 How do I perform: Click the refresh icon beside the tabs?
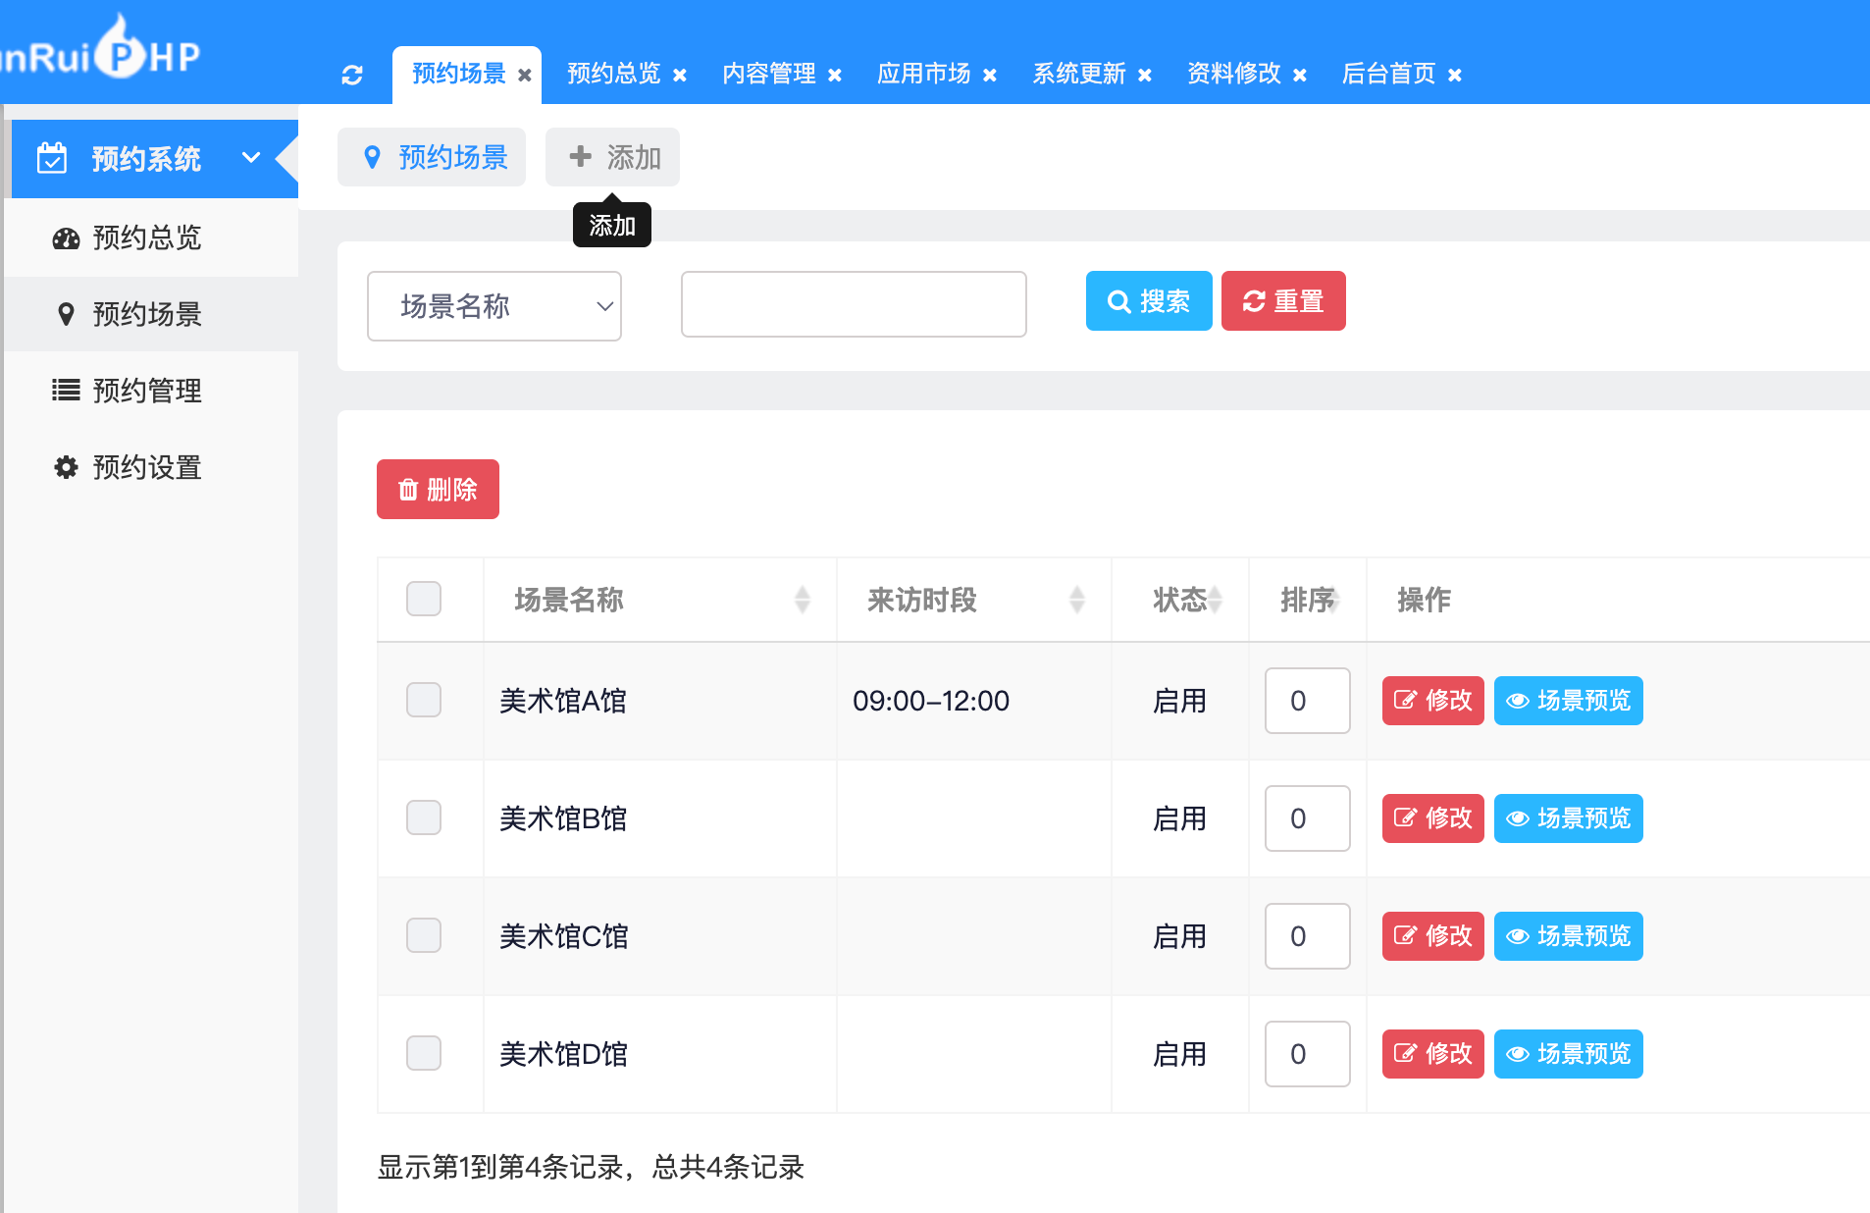pos(352,75)
